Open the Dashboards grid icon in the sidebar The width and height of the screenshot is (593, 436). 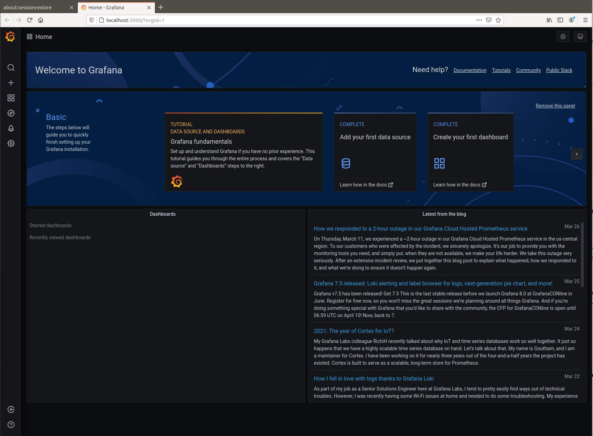11,98
